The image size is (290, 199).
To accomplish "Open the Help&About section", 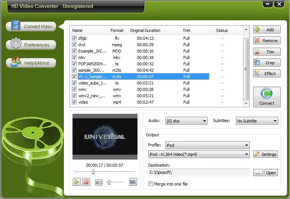I will pos(31,63).
